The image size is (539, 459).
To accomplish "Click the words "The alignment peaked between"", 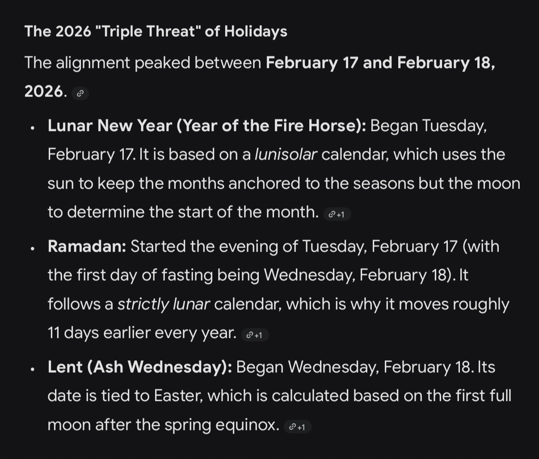I will click(x=143, y=63).
